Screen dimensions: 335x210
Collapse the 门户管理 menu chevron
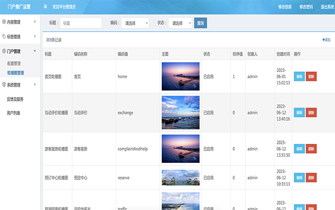tap(34, 51)
